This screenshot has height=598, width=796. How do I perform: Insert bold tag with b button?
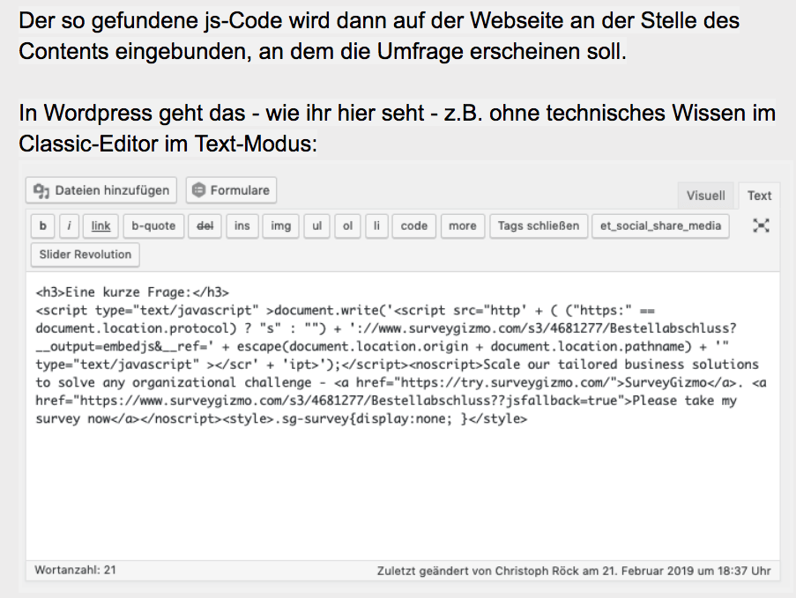(42, 225)
